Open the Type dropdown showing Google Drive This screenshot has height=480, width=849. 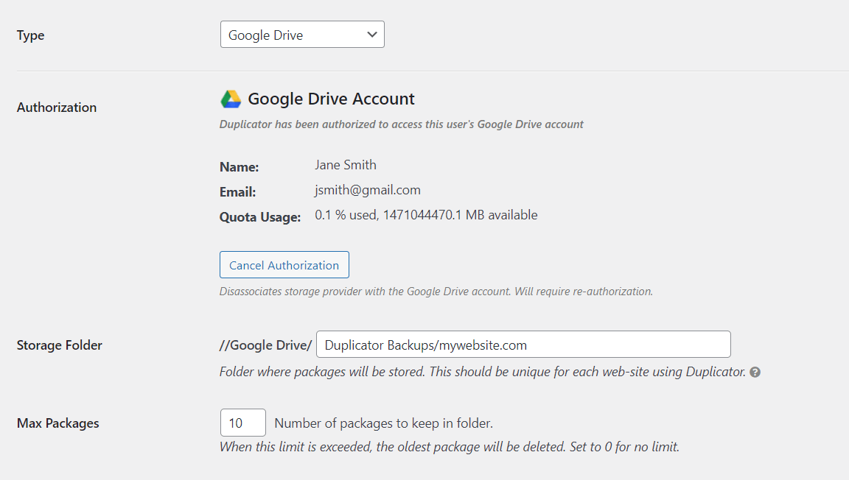[302, 35]
